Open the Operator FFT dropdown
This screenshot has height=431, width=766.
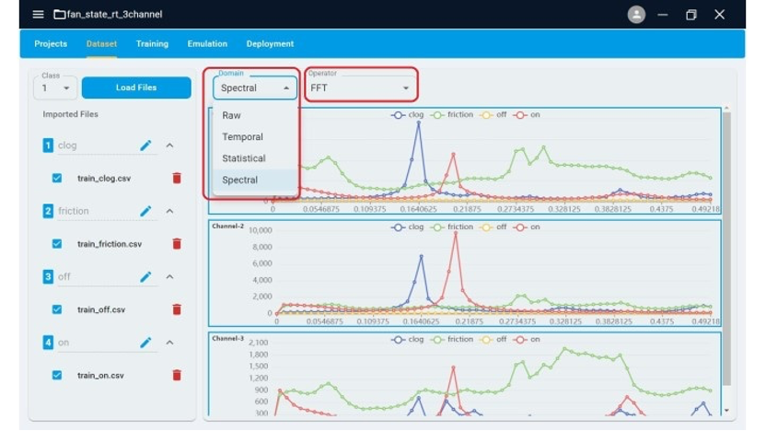tap(360, 88)
